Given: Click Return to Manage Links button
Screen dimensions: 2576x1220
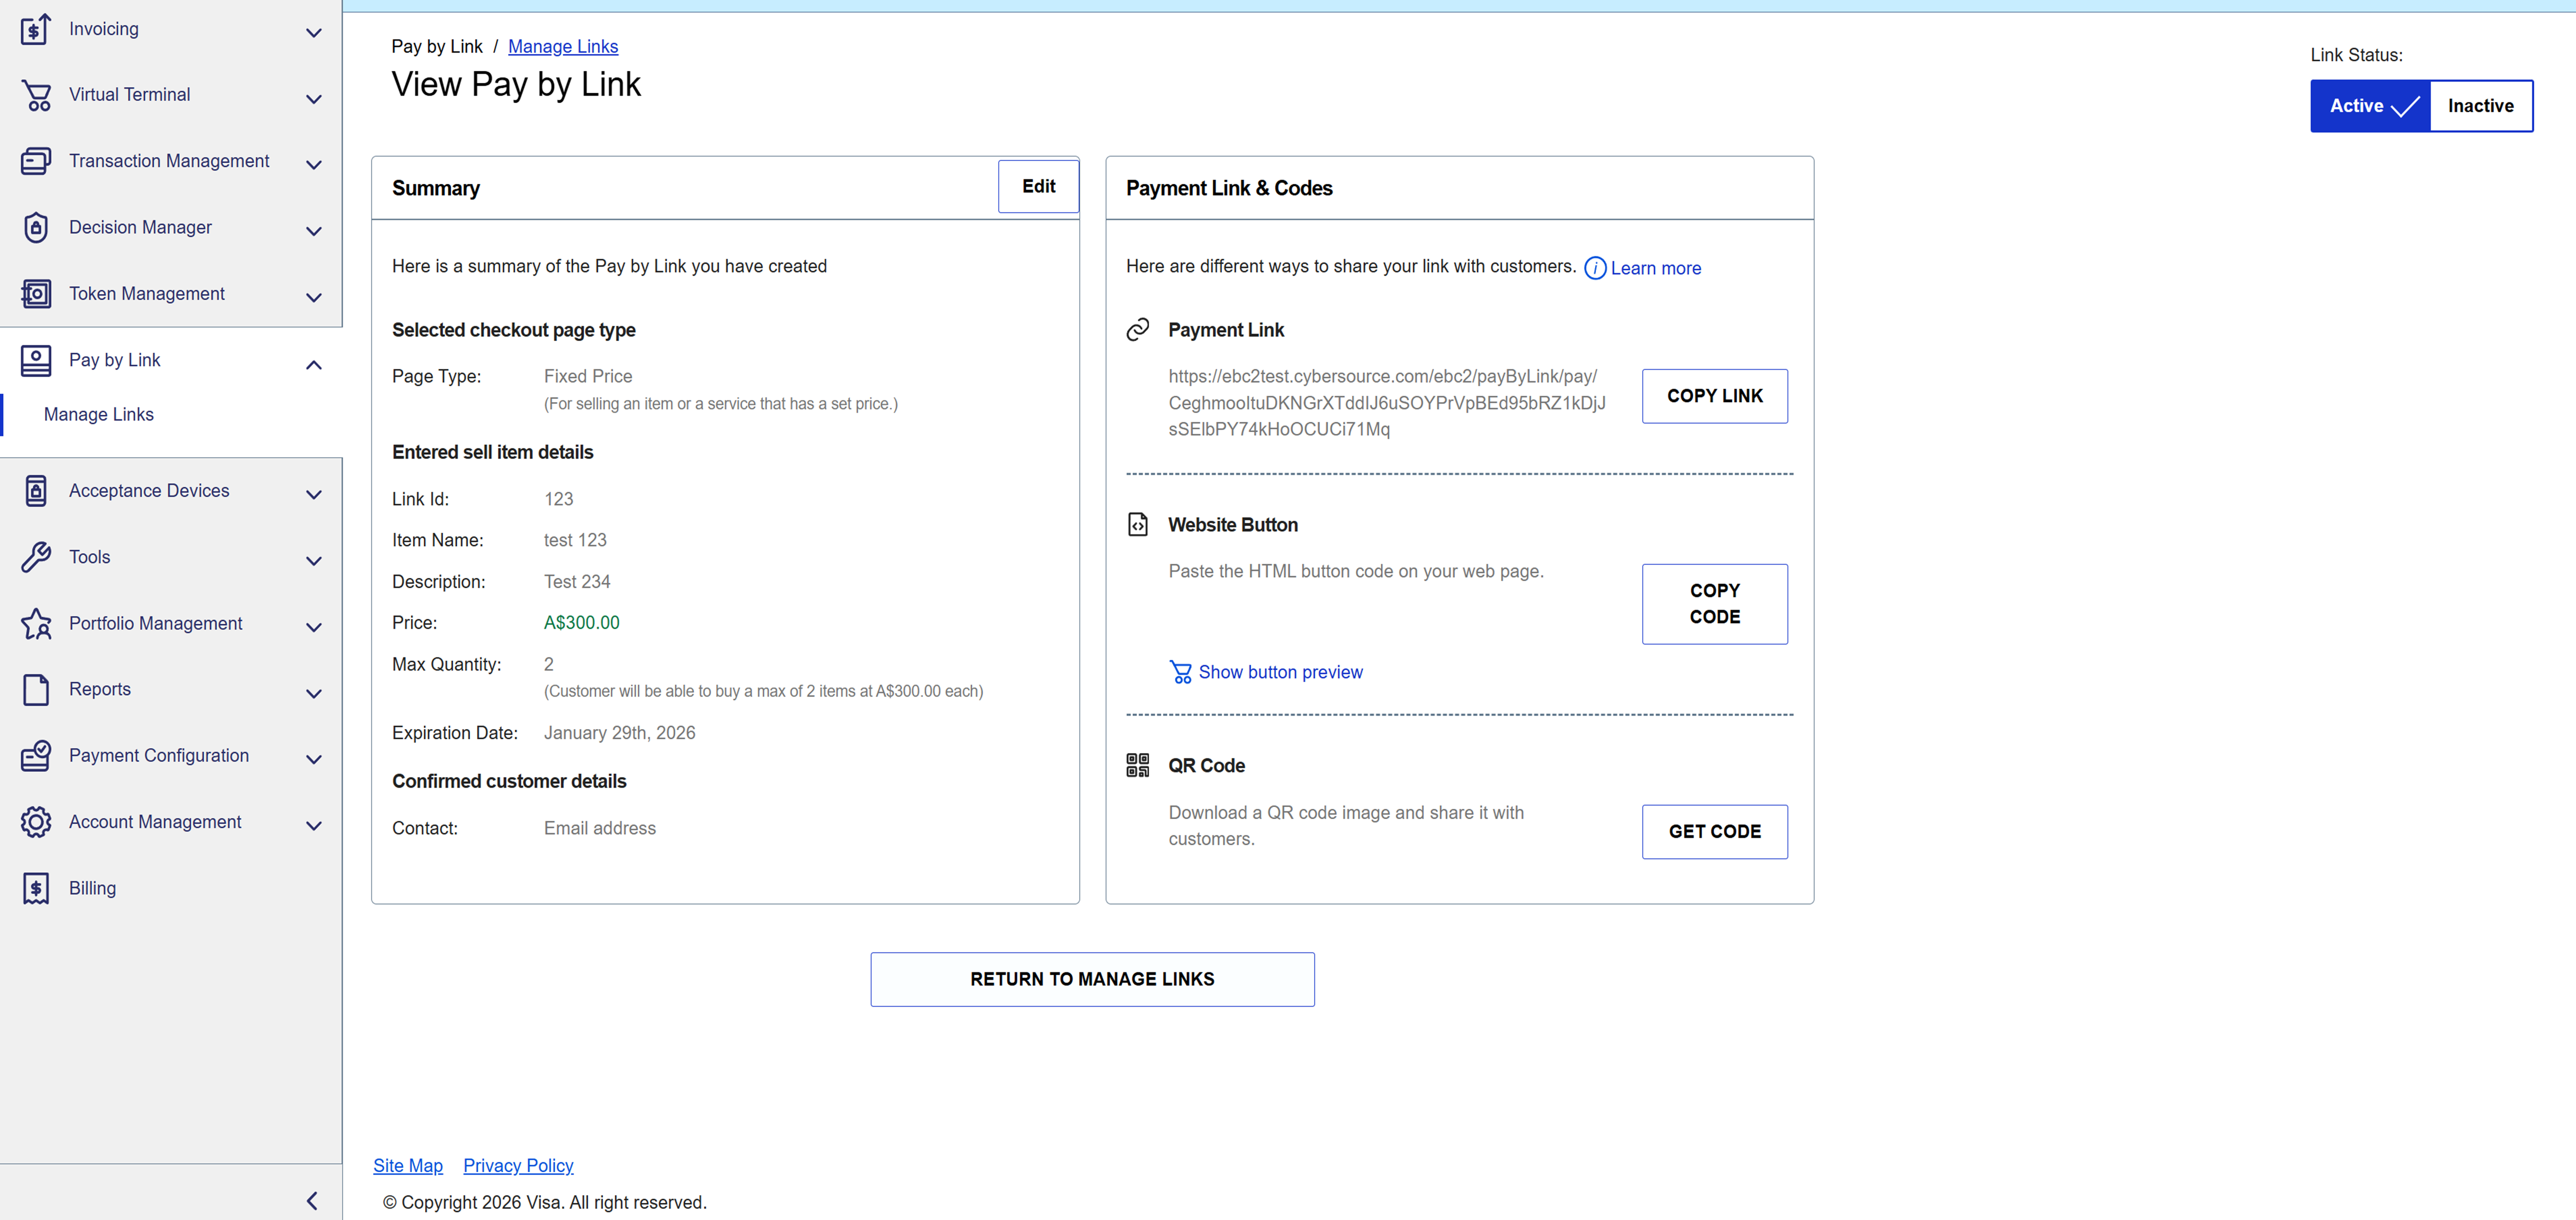Looking at the screenshot, I should point(1092,979).
